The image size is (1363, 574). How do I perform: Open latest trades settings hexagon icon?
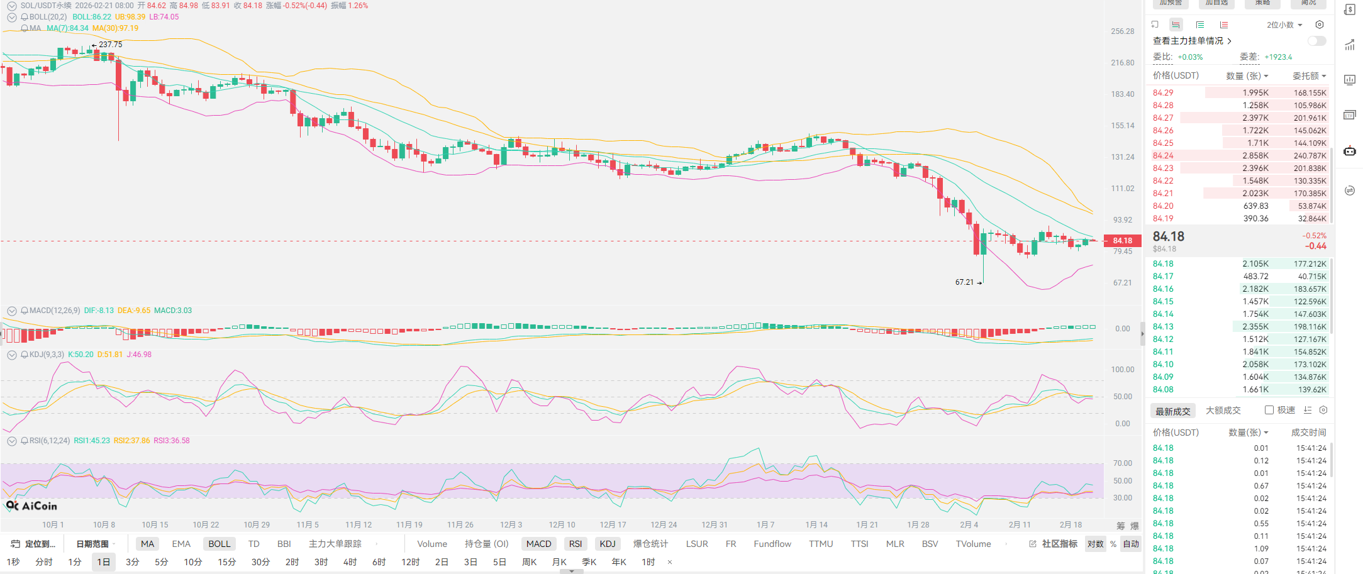pyautogui.click(x=1323, y=410)
